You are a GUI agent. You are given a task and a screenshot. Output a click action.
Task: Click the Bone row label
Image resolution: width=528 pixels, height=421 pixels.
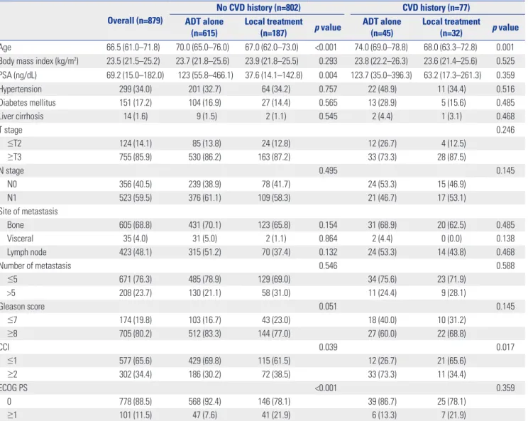[x=16, y=225]
